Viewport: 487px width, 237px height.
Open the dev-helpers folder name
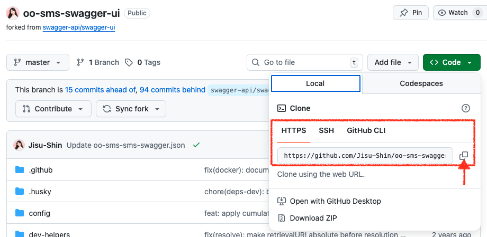coord(49,234)
